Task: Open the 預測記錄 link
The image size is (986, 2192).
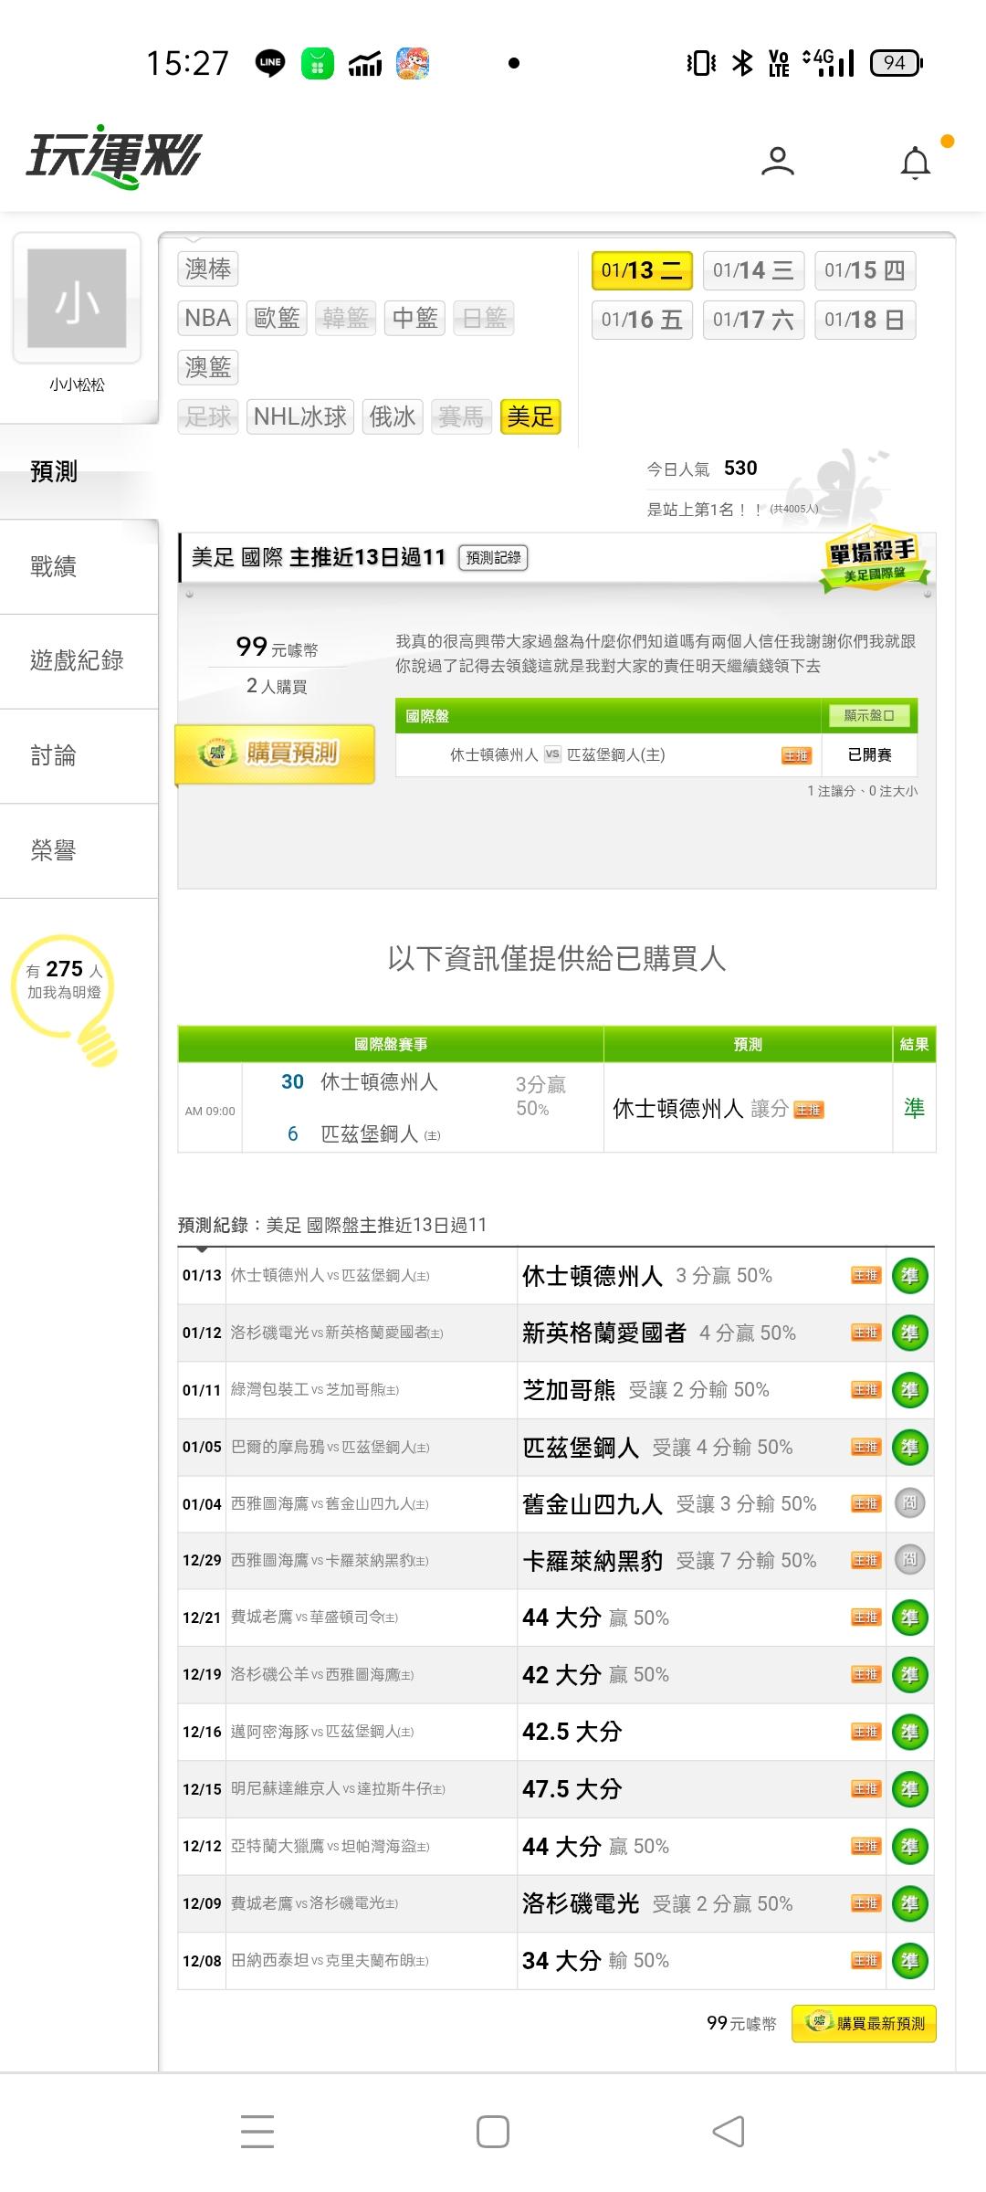Action: [x=493, y=557]
